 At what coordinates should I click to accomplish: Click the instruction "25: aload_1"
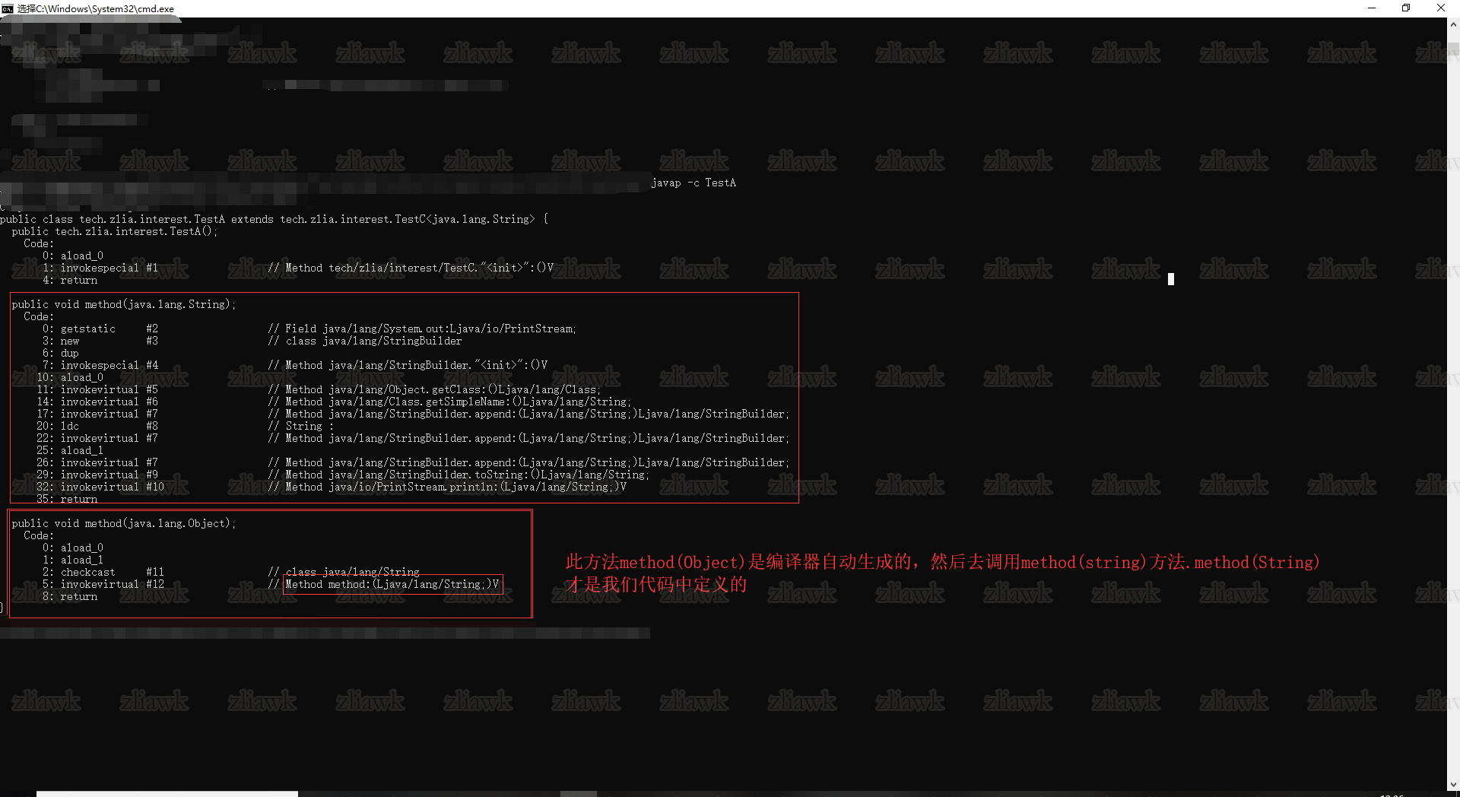[70, 451]
